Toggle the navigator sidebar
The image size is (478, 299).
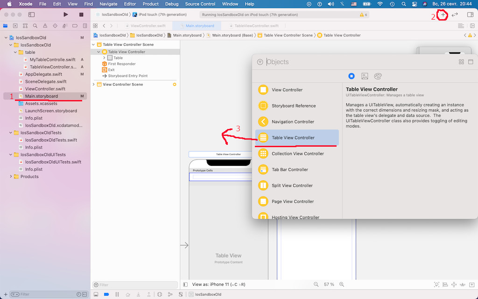click(x=31, y=14)
